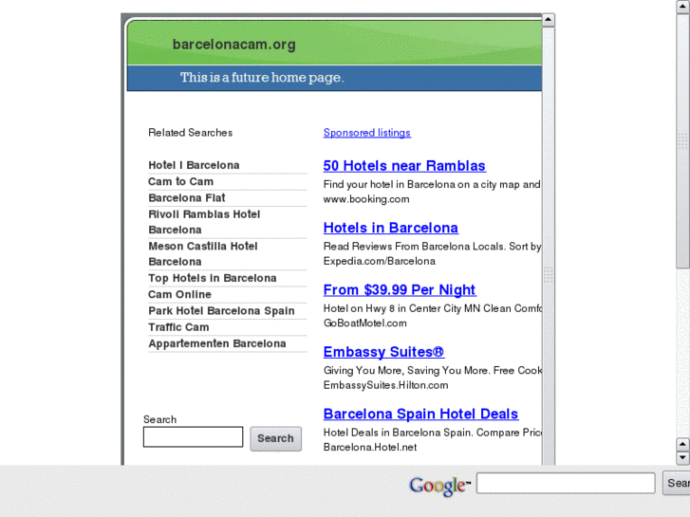Select Rivoli Ramblas Hotel Barcelona search
This screenshot has height=517, width=690.
tap(204, 222)
